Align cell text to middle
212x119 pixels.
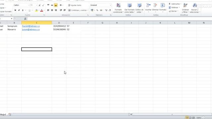click(52, 5)
